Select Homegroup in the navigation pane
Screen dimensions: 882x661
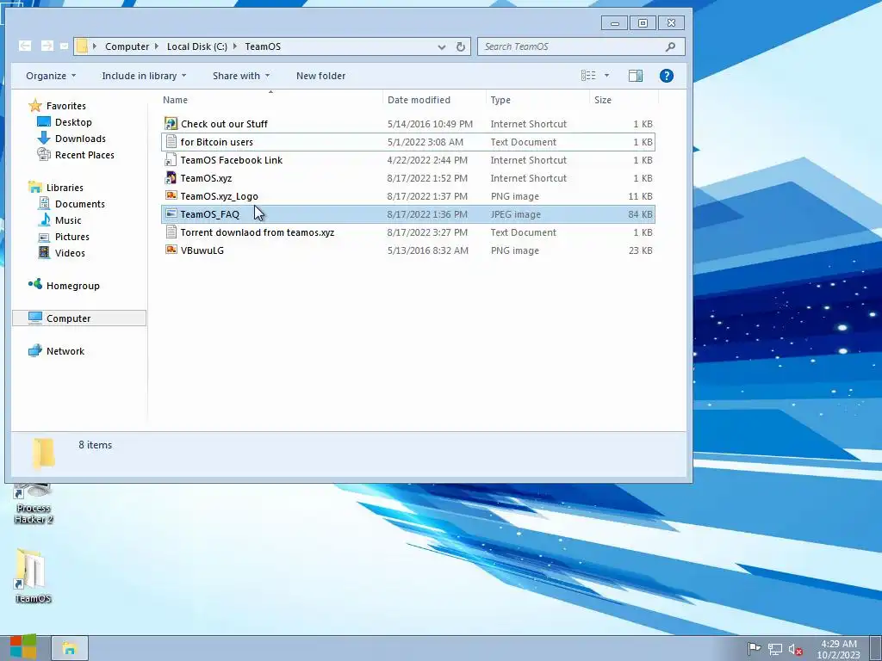(72, 286)
